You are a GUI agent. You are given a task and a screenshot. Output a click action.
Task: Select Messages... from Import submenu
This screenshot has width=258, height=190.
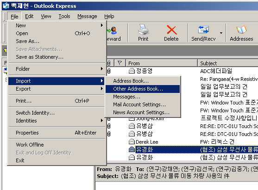click(143, 97)
